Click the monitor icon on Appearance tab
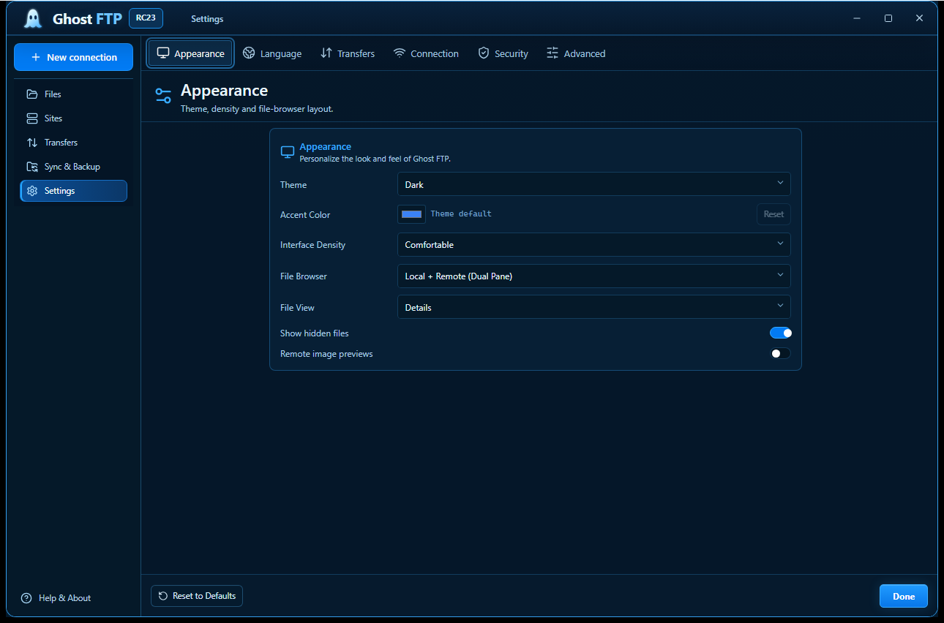 [163, 53]
